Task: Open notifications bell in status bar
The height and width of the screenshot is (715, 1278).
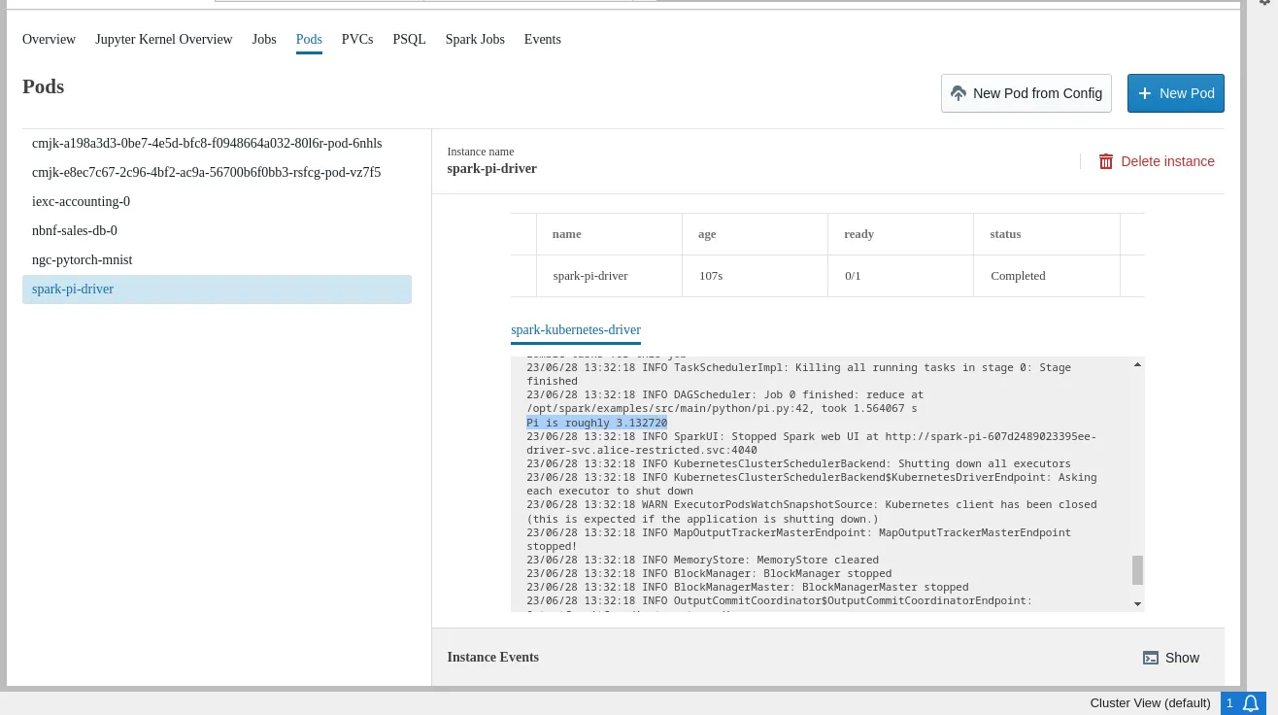Action: point(1251,703)
